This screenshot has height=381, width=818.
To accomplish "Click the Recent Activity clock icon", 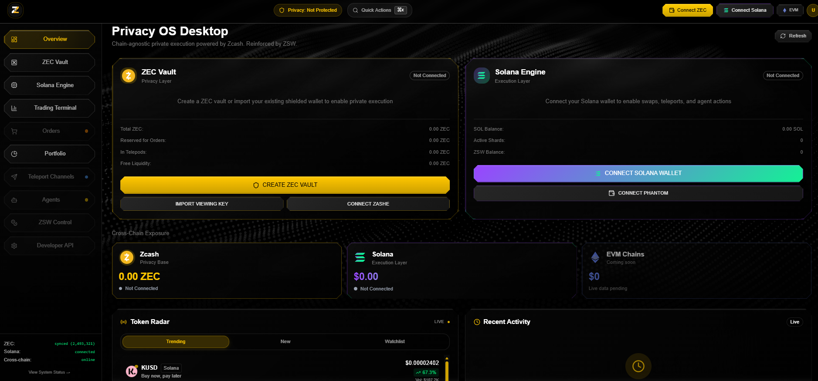I will point(477,322).
